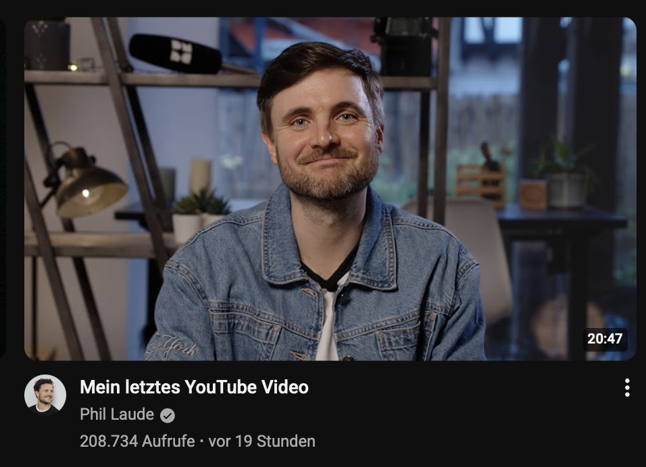Click the 'New York' embroidery on the jacket sleeve
Image resolution: width=646 pixels, height=467 pixels.
click(x=173, y=348)
